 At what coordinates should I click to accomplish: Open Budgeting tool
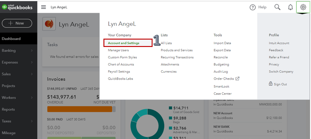pos(221,64)
